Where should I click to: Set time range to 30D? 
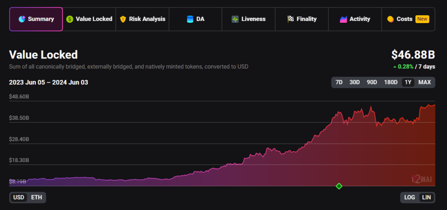click(354, 83)
